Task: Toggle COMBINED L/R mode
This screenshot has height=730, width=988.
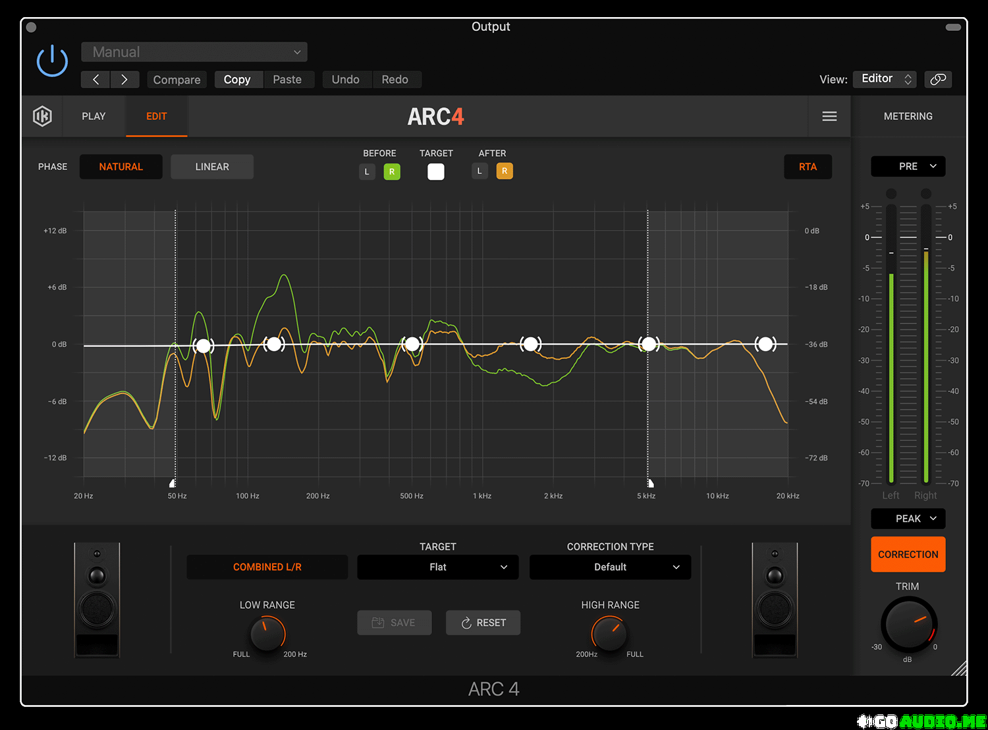Action: tap(267, 567)
